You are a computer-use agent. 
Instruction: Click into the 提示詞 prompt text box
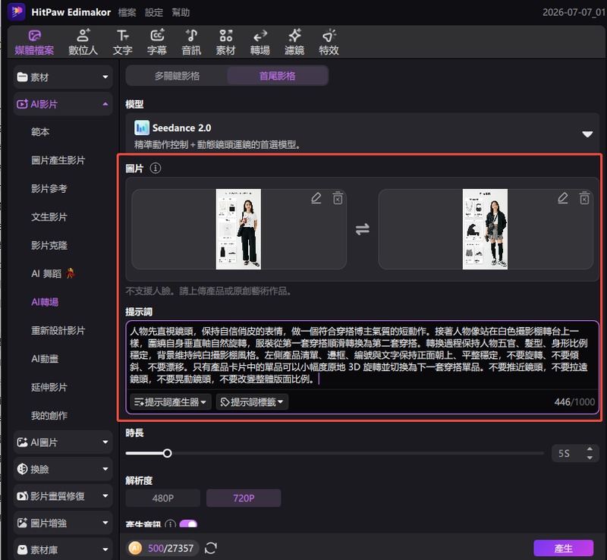click(363, 355)
